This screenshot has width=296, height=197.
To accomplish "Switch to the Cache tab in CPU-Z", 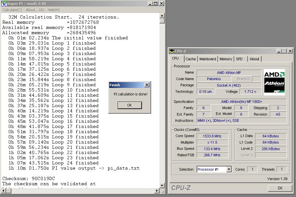I will (191, 59).
